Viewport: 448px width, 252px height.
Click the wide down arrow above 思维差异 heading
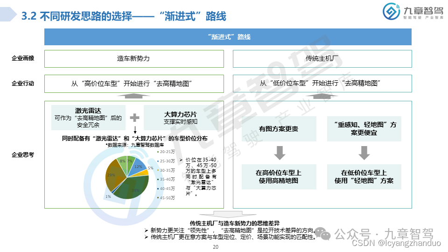[228, 215]
